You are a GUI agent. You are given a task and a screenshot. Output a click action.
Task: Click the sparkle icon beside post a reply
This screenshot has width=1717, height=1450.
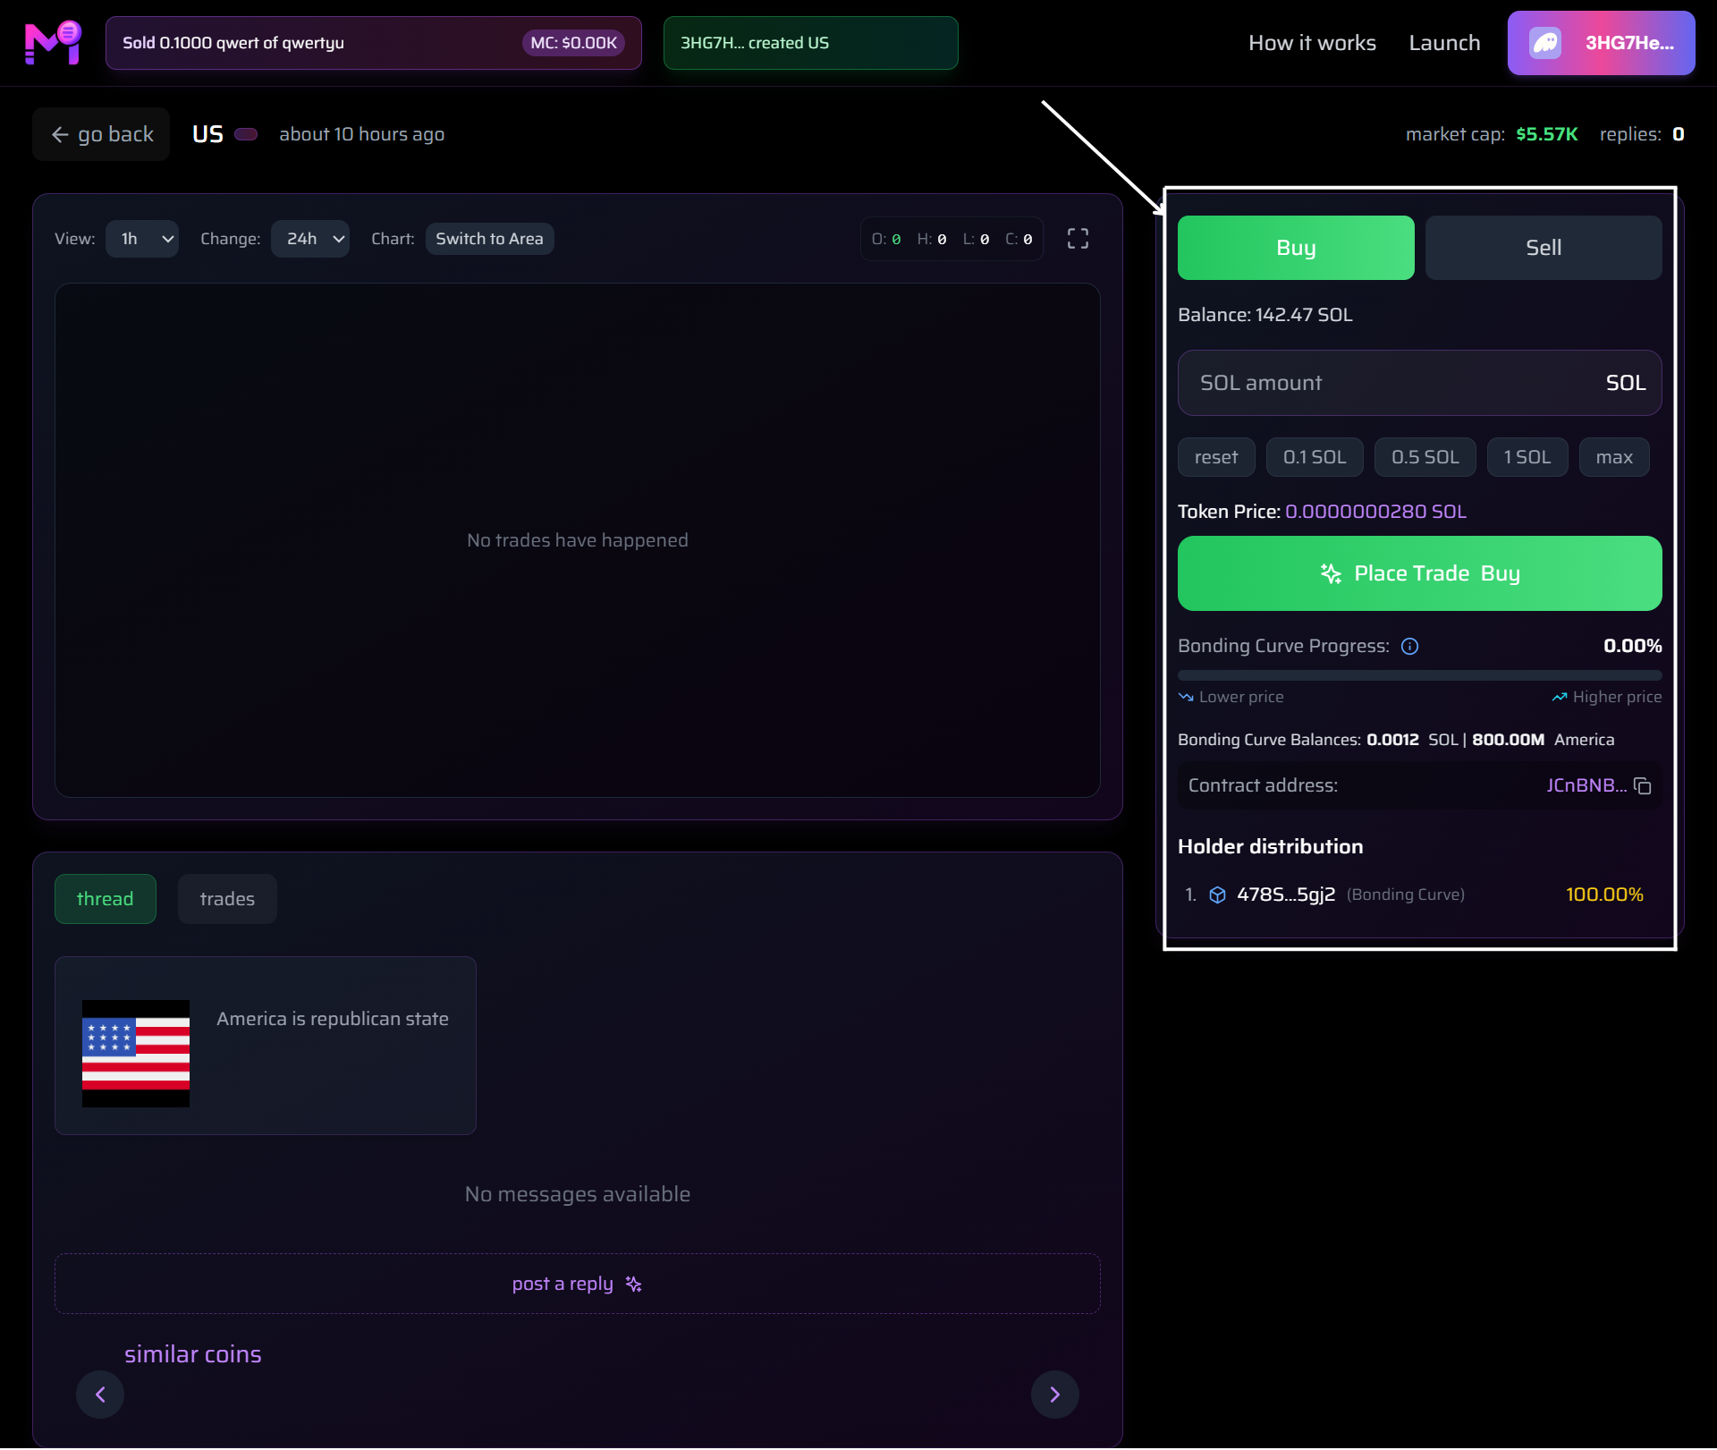coord(634,1284)
